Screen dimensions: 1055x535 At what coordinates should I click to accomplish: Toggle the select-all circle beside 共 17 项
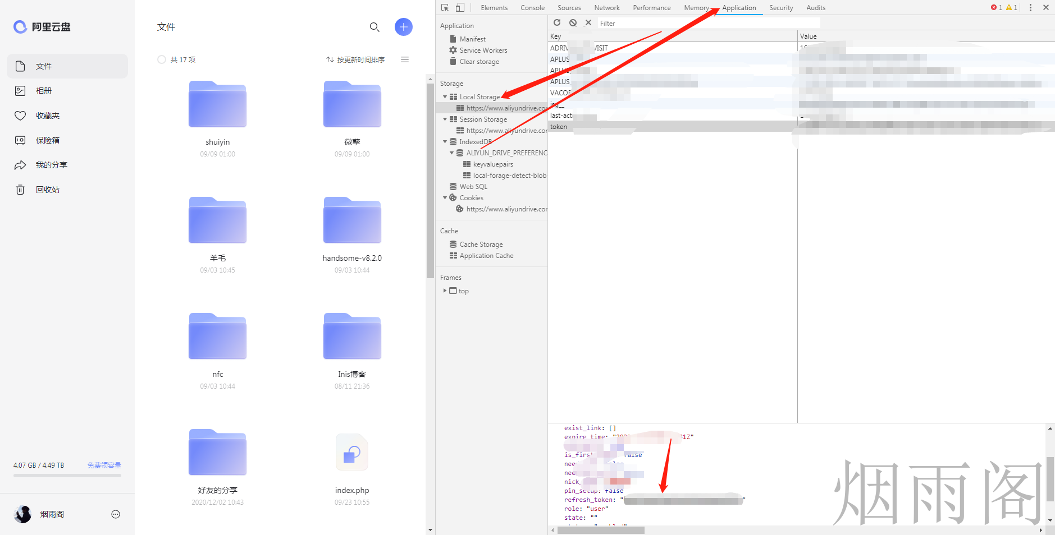point(162,59)
